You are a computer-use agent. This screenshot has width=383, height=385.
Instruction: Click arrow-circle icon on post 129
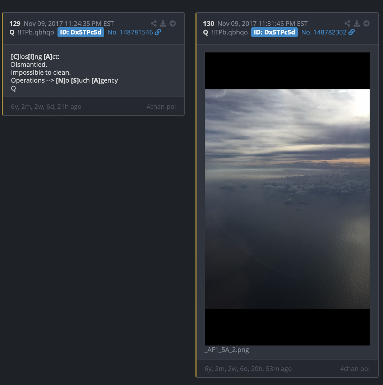coord(173,24)
